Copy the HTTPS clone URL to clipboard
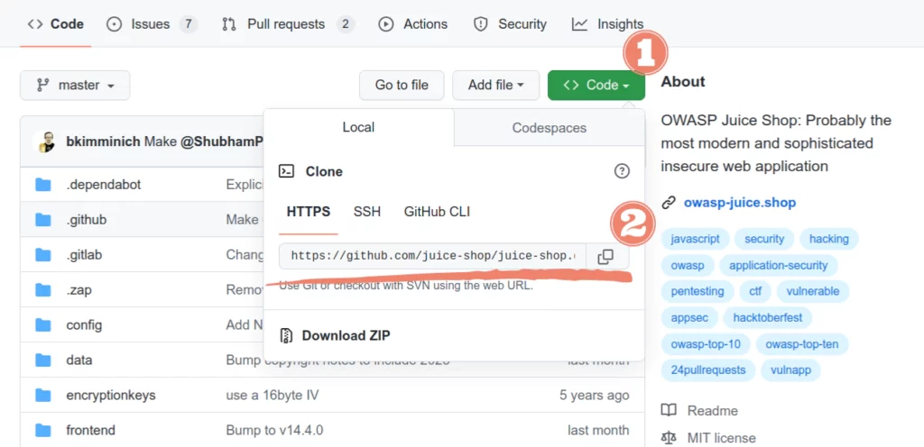Screen dimensions: 924x447 (605, 257)
